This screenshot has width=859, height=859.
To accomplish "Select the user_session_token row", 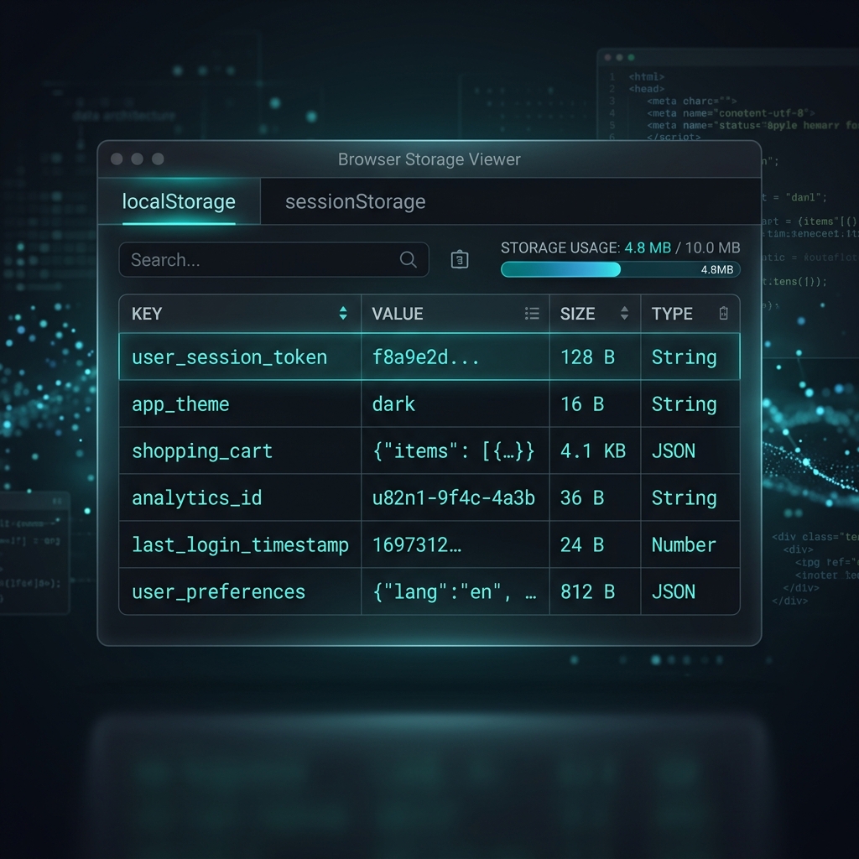I will point(240,357).
